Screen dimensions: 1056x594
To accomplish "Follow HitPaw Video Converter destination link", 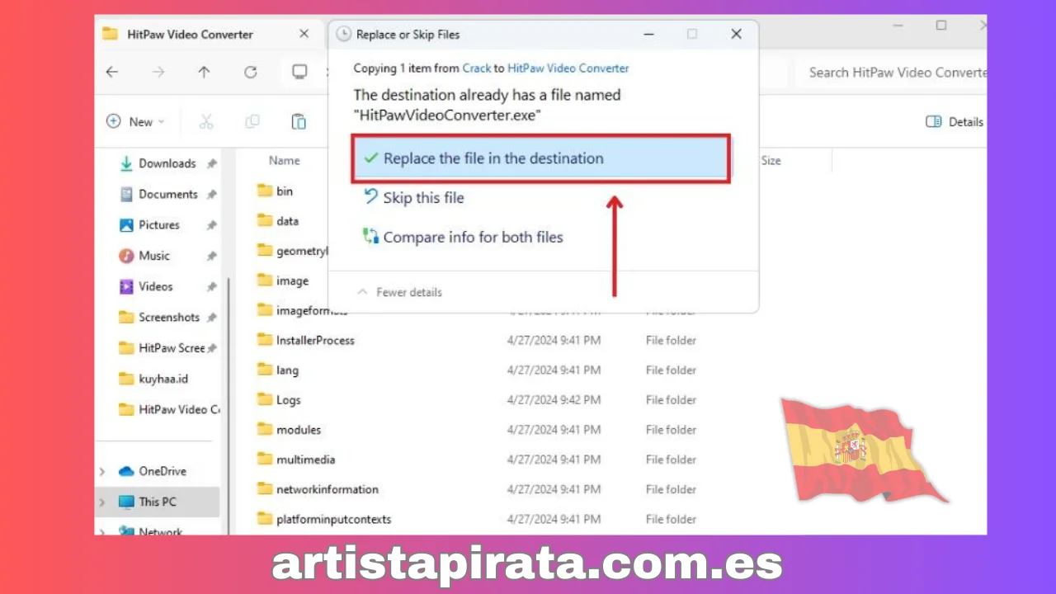I will point(568,68).
